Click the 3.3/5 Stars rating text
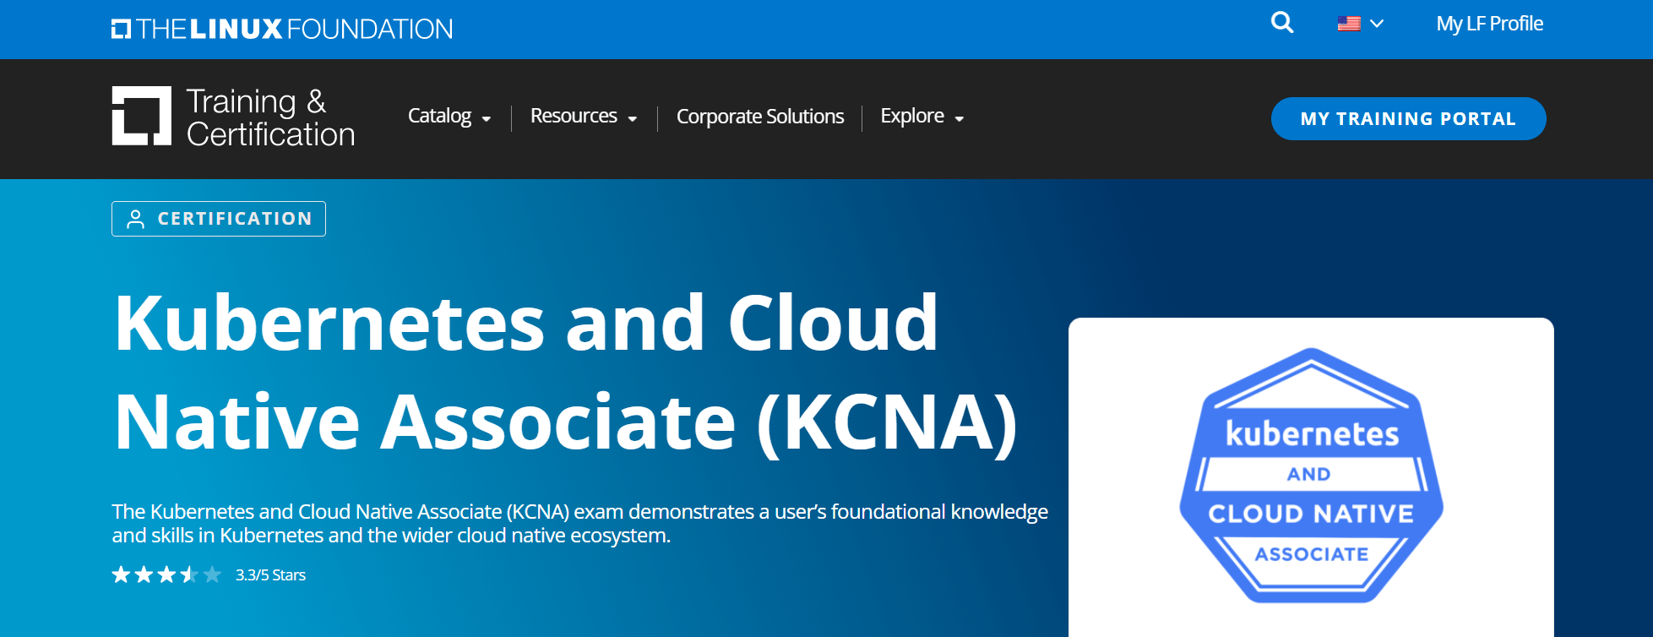This screenshot has height=637, width=1653. [x=270, y=575]
